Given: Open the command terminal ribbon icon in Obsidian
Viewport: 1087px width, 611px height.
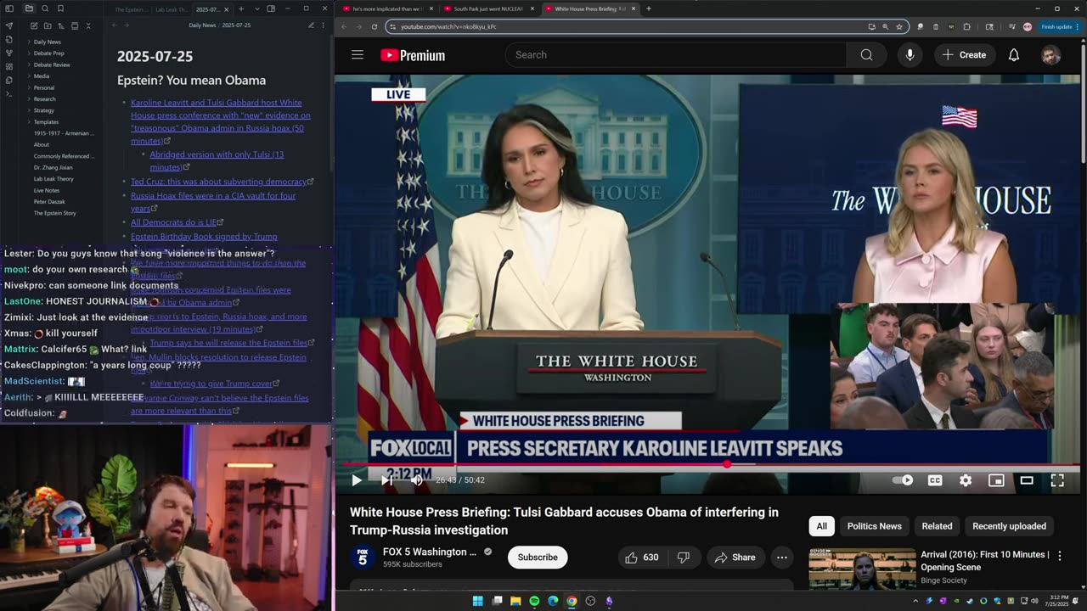Looking at the screenshot, I should pyautogui.click(x=9, y=93).
